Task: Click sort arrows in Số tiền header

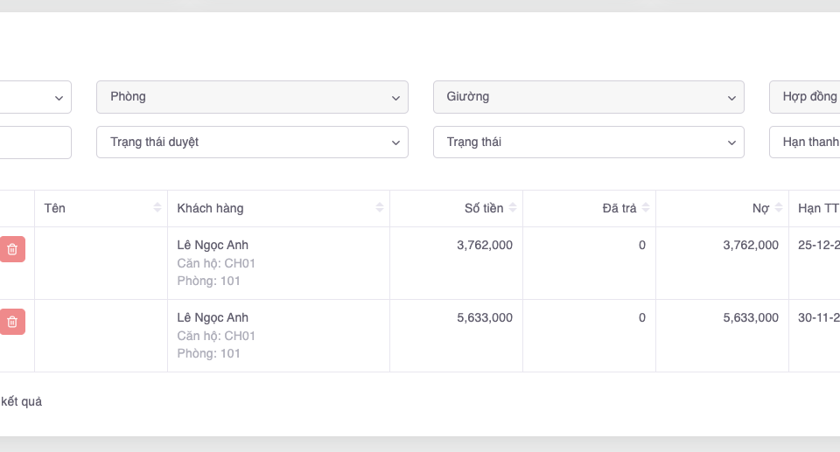Action: (x=513, y=208)
